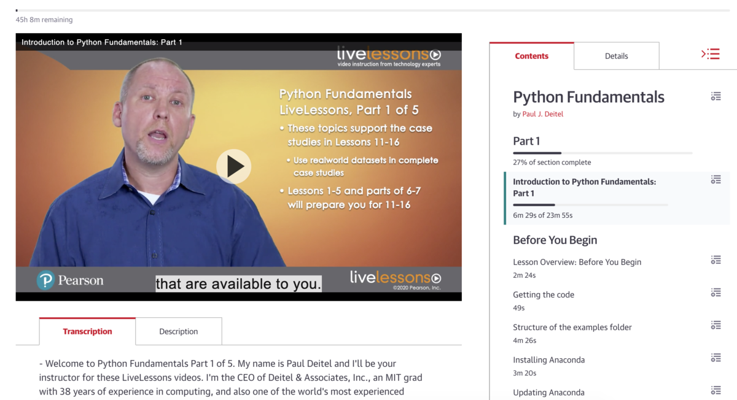Image resolution: width=737 pixels, height=400 pixels.
Task: Switch to the Contents tab
Action: click(532, 56)
